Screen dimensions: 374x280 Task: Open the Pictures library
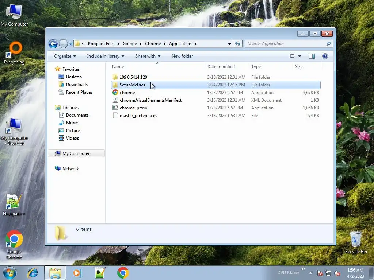tap(74, 131)
